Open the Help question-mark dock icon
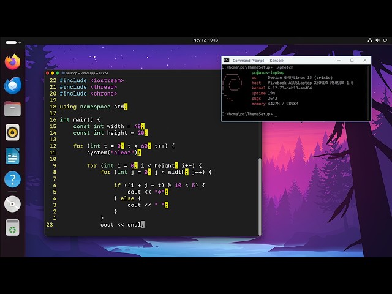Image resolution: width=392 pixels, height=294 pixels. [x=12, y=179]
